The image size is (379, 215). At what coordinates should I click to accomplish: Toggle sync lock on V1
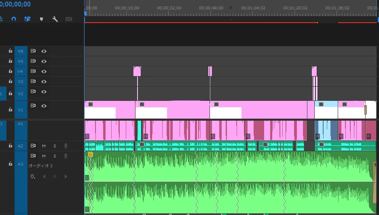coord(33,106)
